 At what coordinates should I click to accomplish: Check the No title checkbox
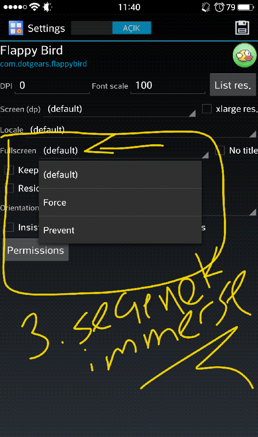pos(220,151)
